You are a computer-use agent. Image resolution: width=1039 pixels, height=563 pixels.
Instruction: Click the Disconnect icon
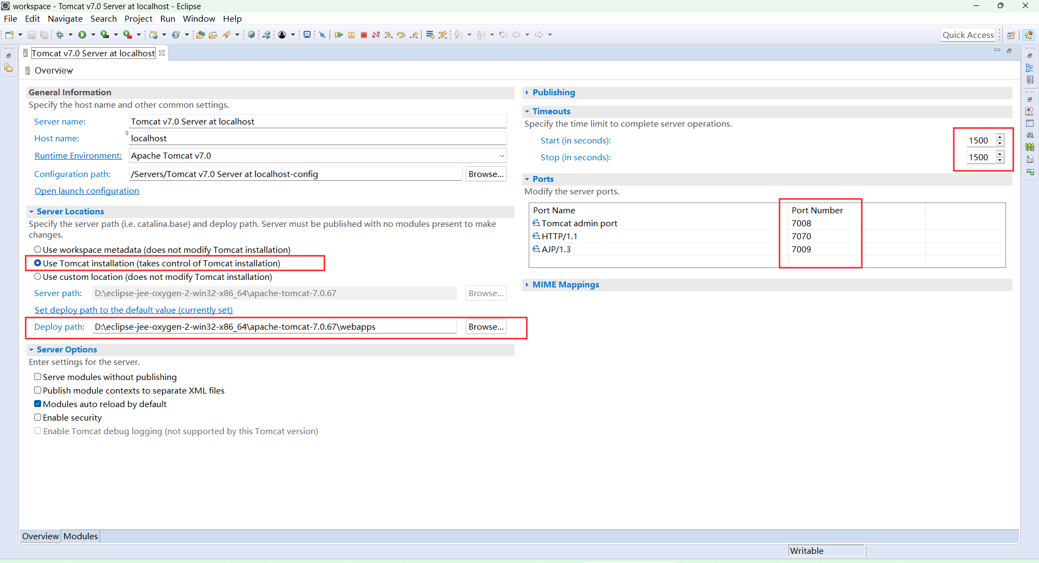pyautogui.click(x=376, y=35)
